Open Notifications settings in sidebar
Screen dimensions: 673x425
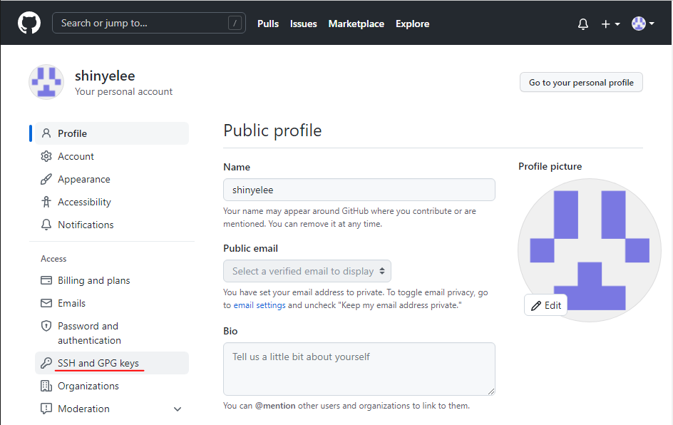click(112, 225)
